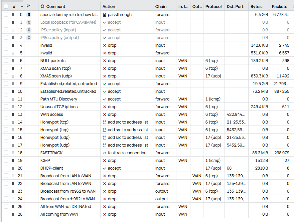Click the drop X icon on the ICMP rule
The height and width of the screenshot is (222, 294).
(x=105, y=161)
